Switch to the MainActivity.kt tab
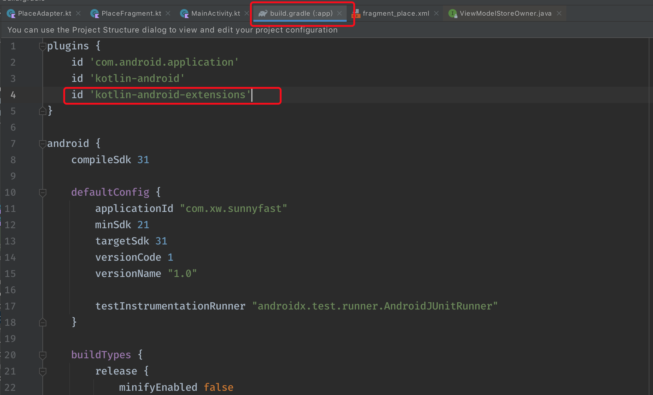 [215, 14]
